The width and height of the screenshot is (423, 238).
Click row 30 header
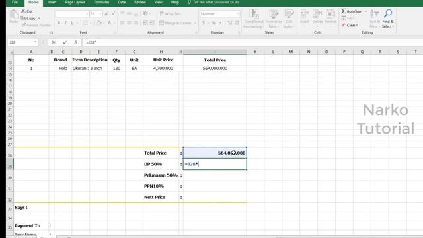point(10,176)
